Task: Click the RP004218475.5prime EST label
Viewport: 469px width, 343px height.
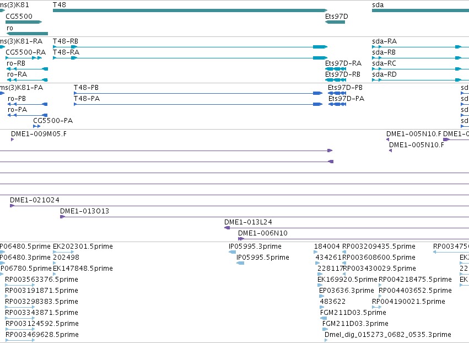Action: click(415, 280)
